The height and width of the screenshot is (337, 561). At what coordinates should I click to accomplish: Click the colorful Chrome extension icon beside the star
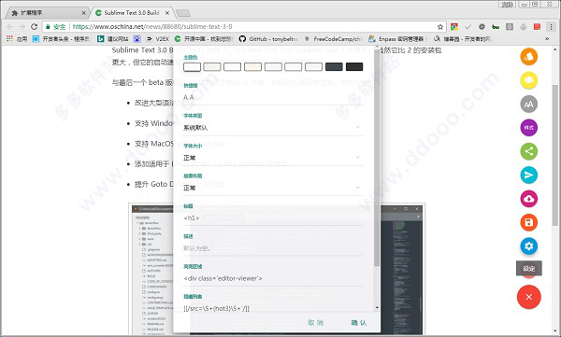[x=454, y=27]
